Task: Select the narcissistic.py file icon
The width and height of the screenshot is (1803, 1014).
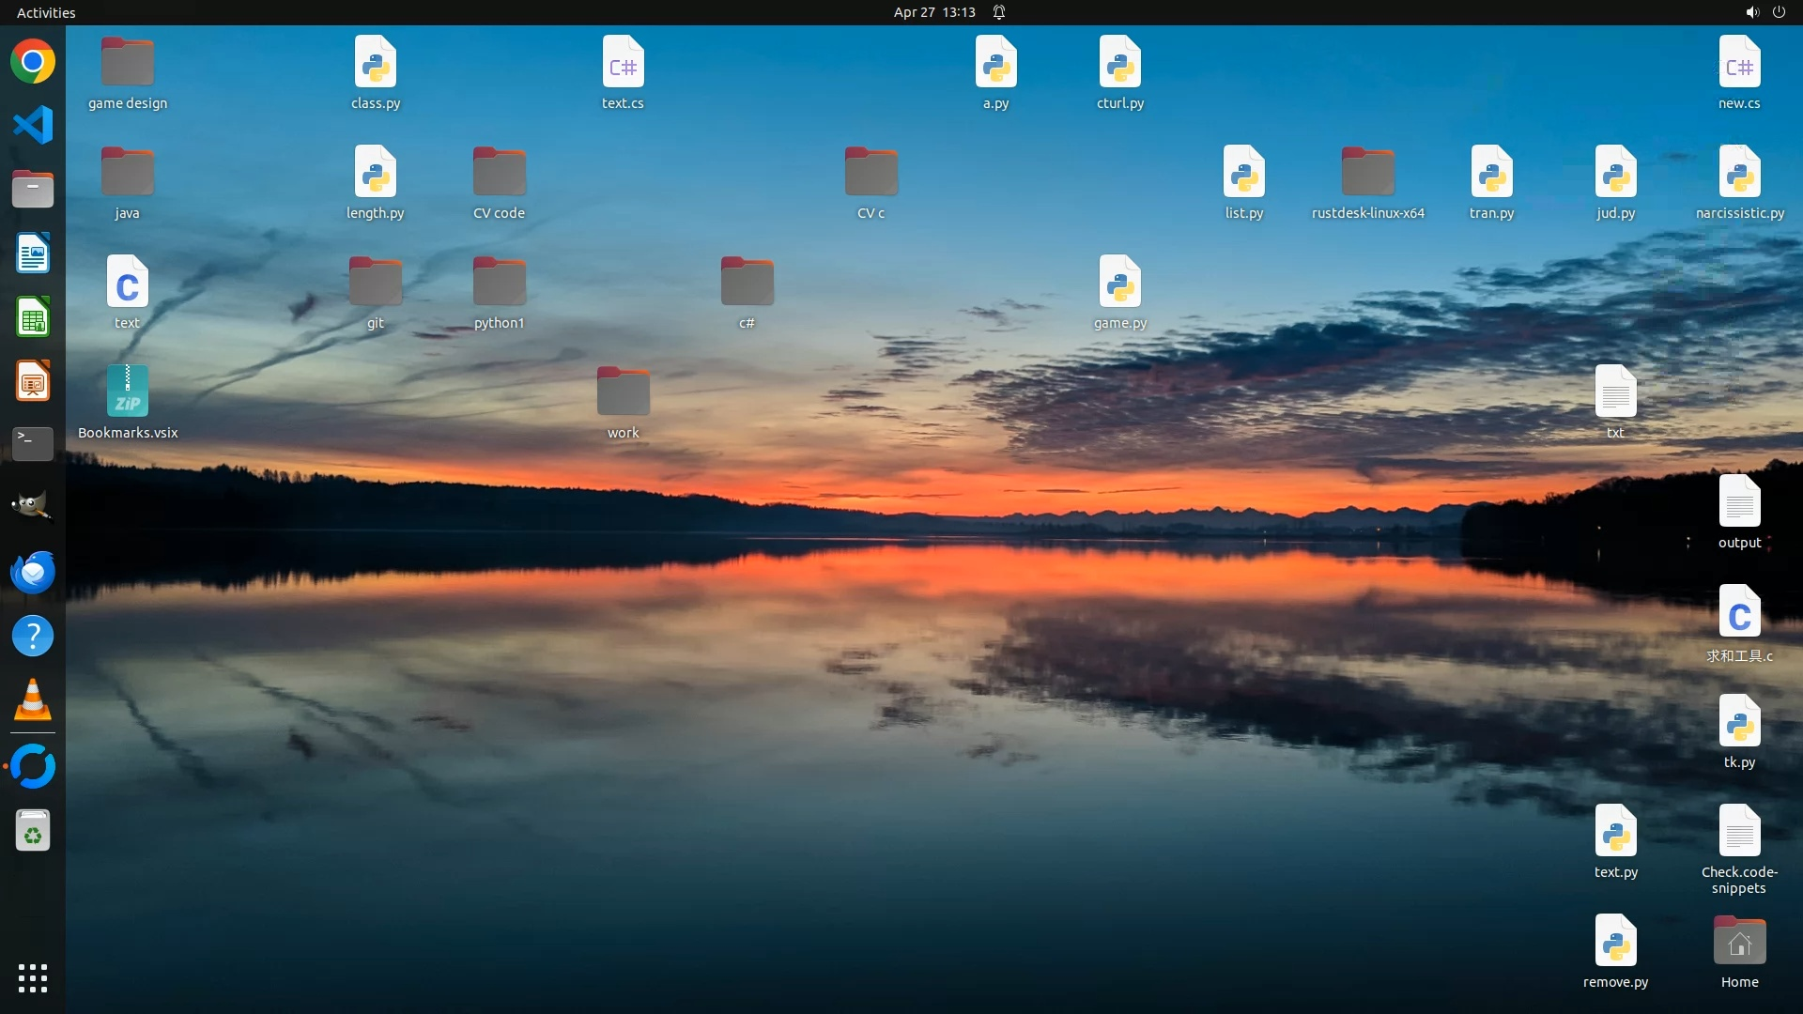Action: [x=1739, y=173]
